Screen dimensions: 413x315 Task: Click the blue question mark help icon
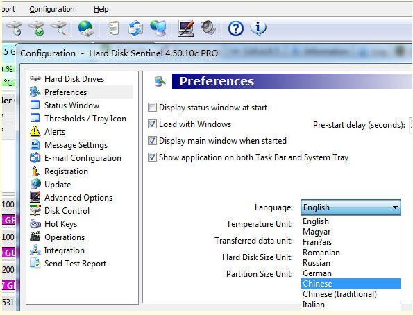pos(236,28)
